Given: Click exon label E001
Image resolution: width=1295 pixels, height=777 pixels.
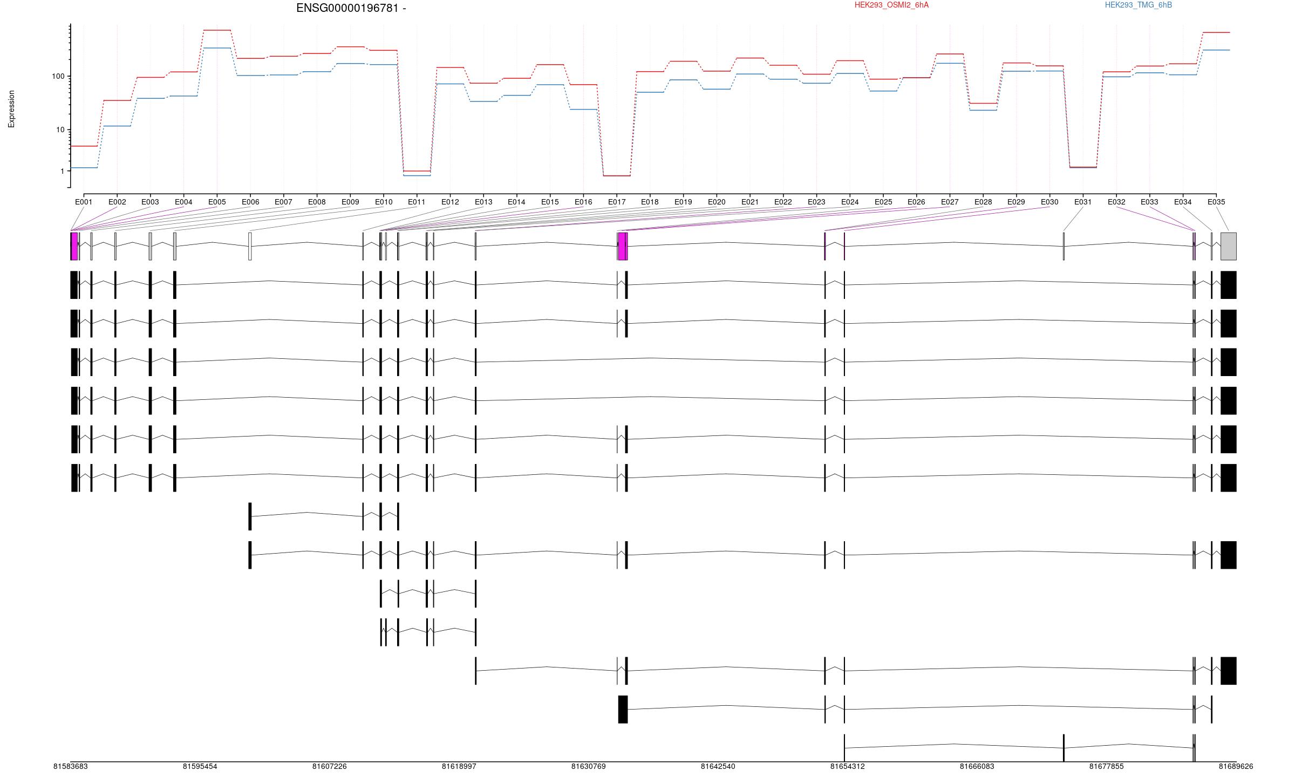Looking at the screenshot, I should [84, 202].
